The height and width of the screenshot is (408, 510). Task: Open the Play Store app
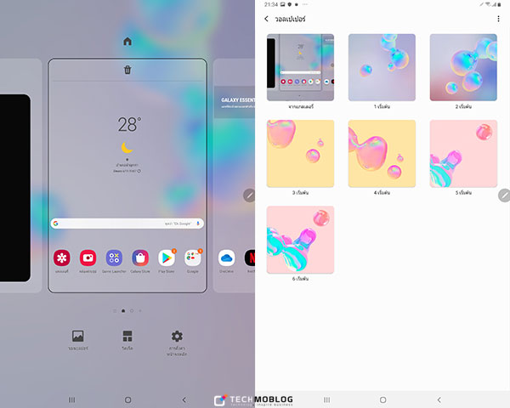coord(167,258)
